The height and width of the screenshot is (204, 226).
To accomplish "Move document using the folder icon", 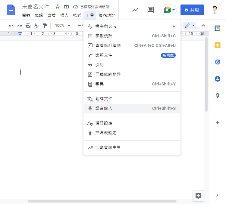I will pyautogui.click(x=66, y=7).
